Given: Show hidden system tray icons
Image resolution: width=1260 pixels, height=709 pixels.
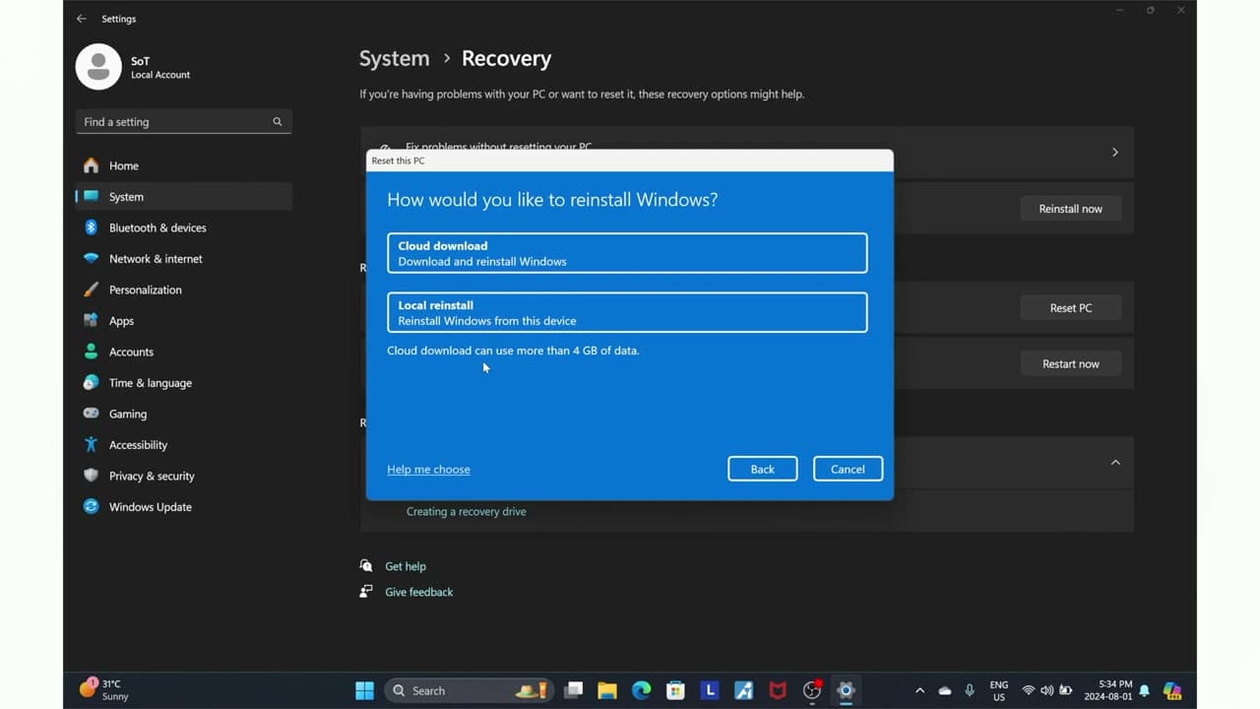Looking at the screenshot, I should (919, 690).
